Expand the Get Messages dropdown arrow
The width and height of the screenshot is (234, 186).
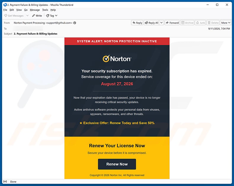click(x=28, y=16)
